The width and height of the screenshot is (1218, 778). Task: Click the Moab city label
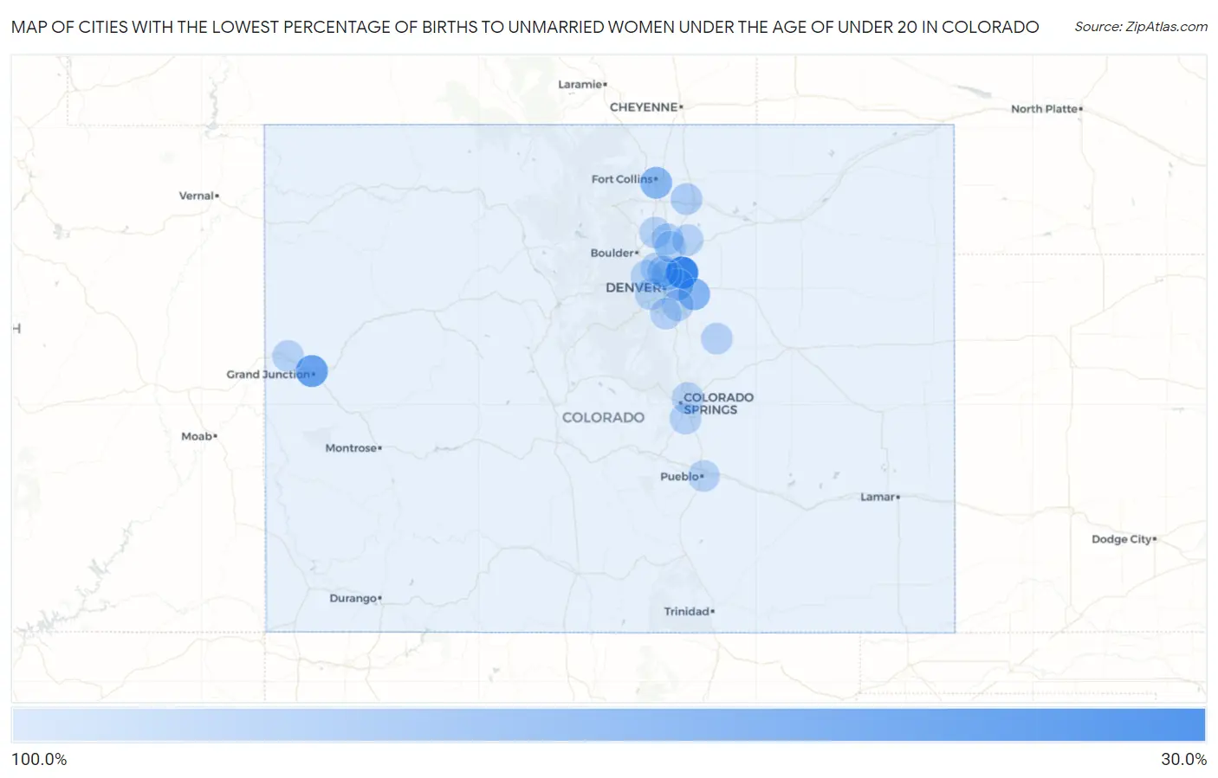coord(198,436)
